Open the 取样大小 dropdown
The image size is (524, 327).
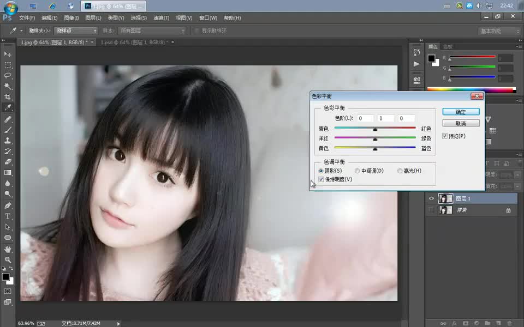(75, 30)
